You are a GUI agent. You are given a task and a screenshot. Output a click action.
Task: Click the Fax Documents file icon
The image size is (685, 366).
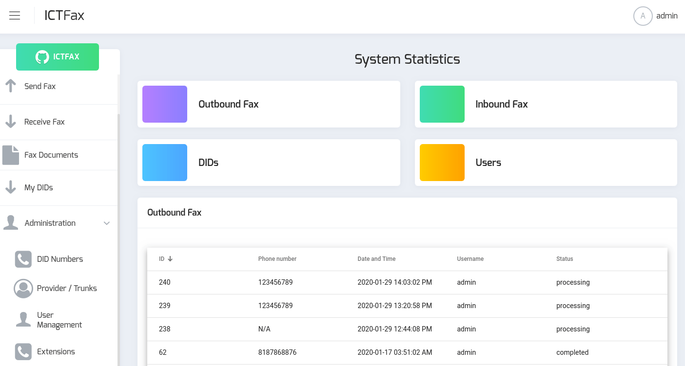(11, 155)
